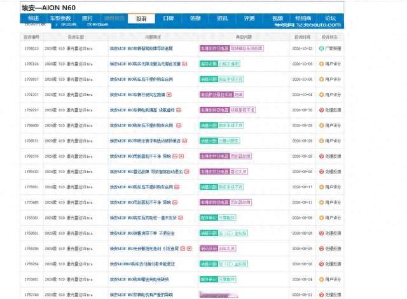The image size is (407, 299).
Task: Click 处理反馈 icon in 电机有严重的异响 row
Action: tap(321, 295)
